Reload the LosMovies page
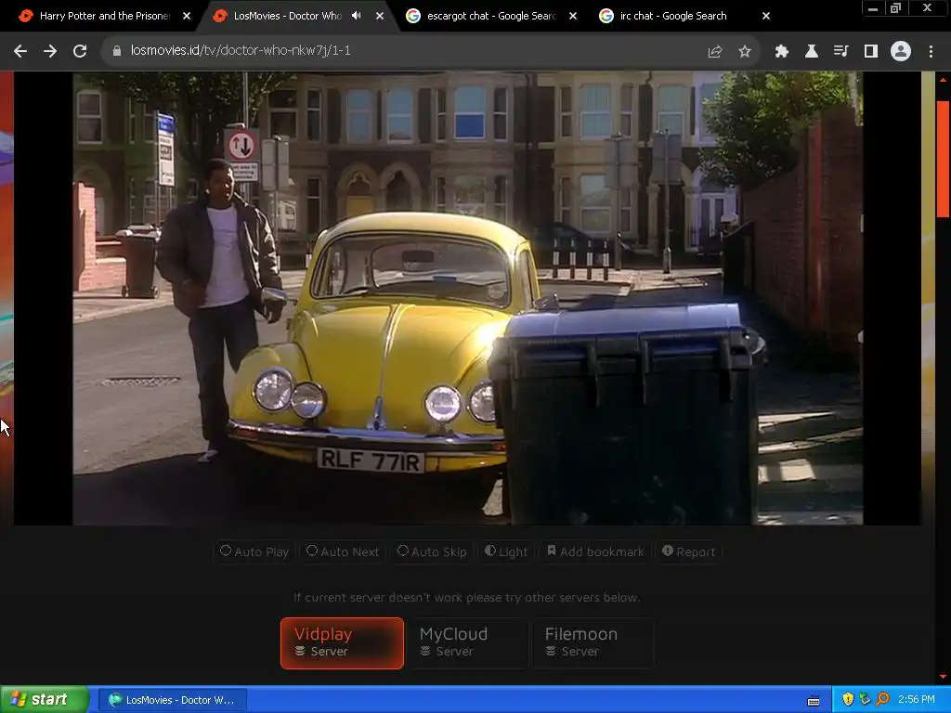Viewport: 951px width, 713px height. (x=80, y=51)
